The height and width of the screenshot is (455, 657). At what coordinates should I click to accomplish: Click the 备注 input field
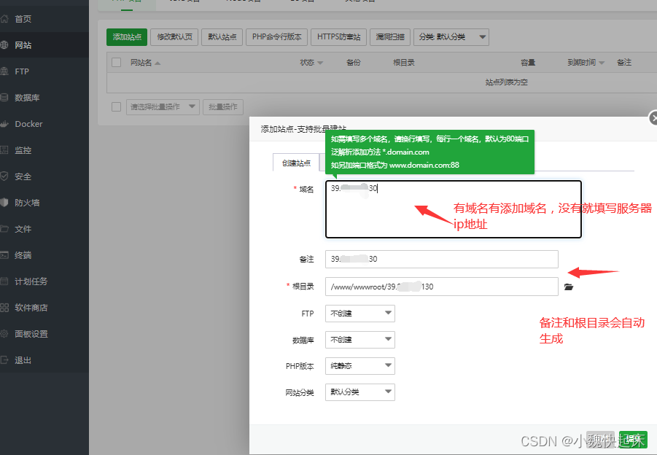click(442, 259)
